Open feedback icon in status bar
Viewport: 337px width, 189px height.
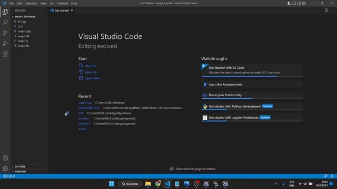tap(326, 176)
